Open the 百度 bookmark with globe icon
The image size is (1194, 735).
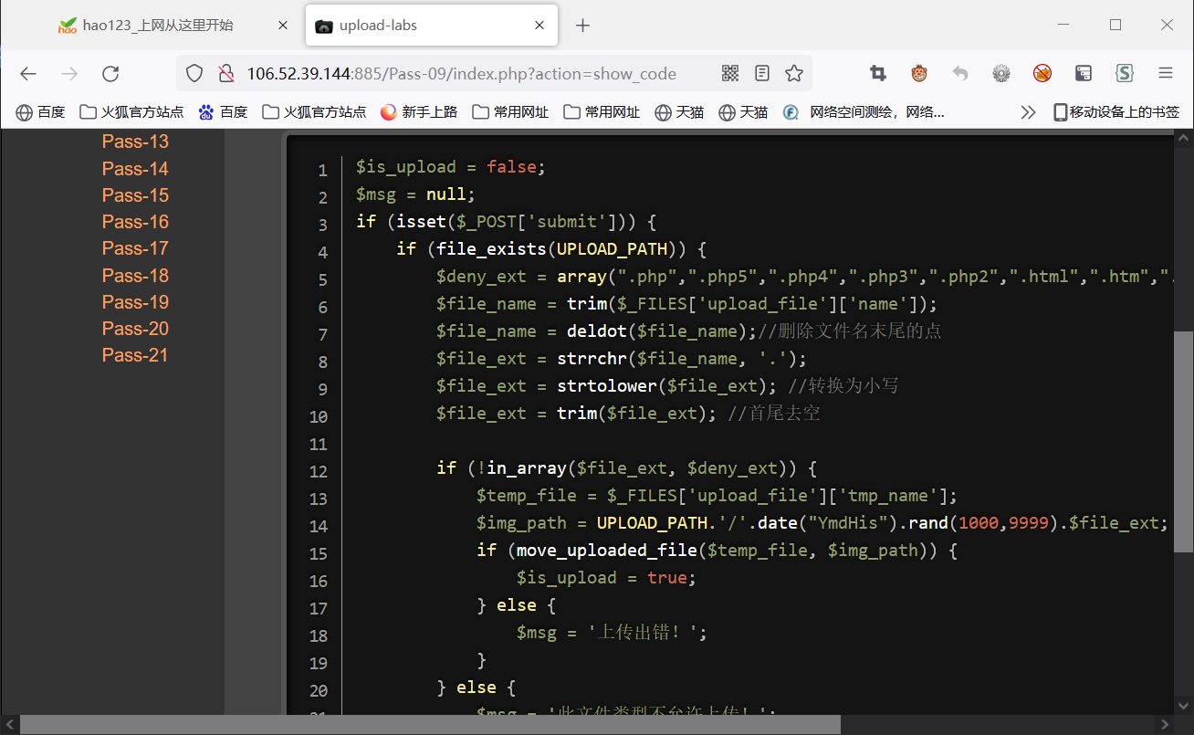pos(40,112)
